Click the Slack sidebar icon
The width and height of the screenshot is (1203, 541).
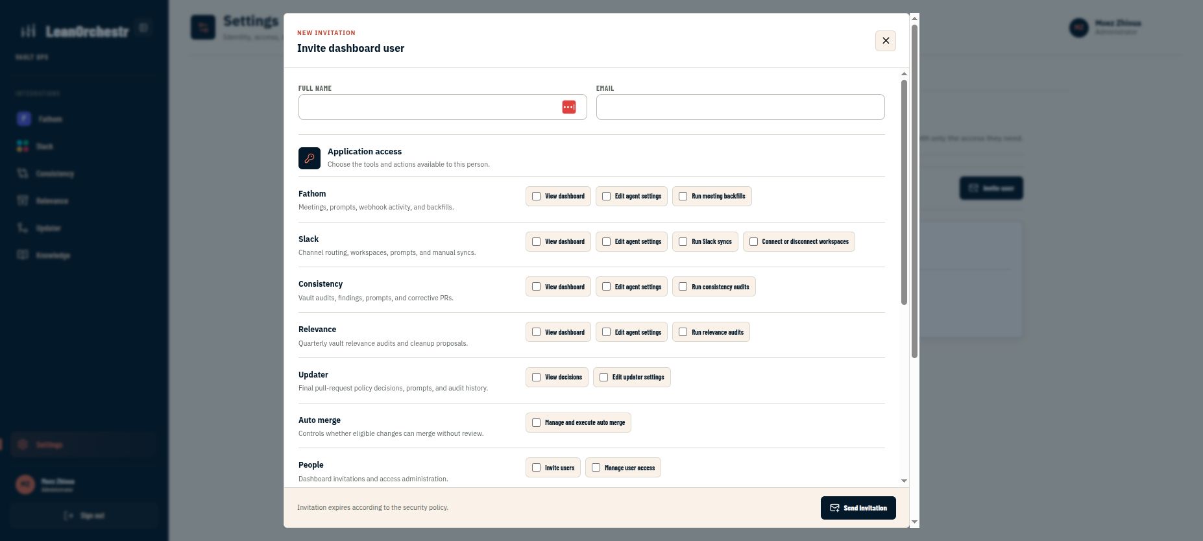click(x=23, y=146)
